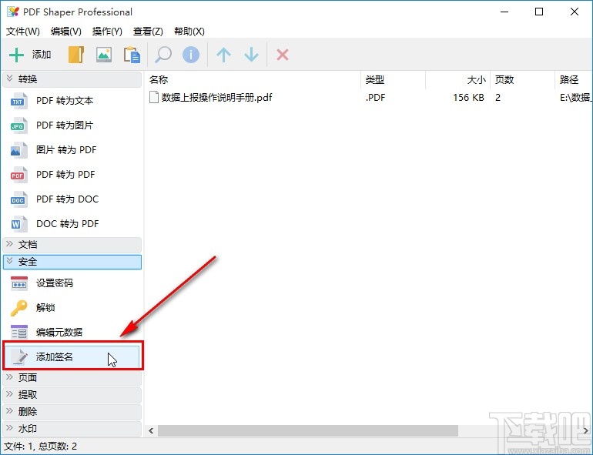Select PDF 转为 DOC tool
593x455 pixels.
[x=72, y=199]
